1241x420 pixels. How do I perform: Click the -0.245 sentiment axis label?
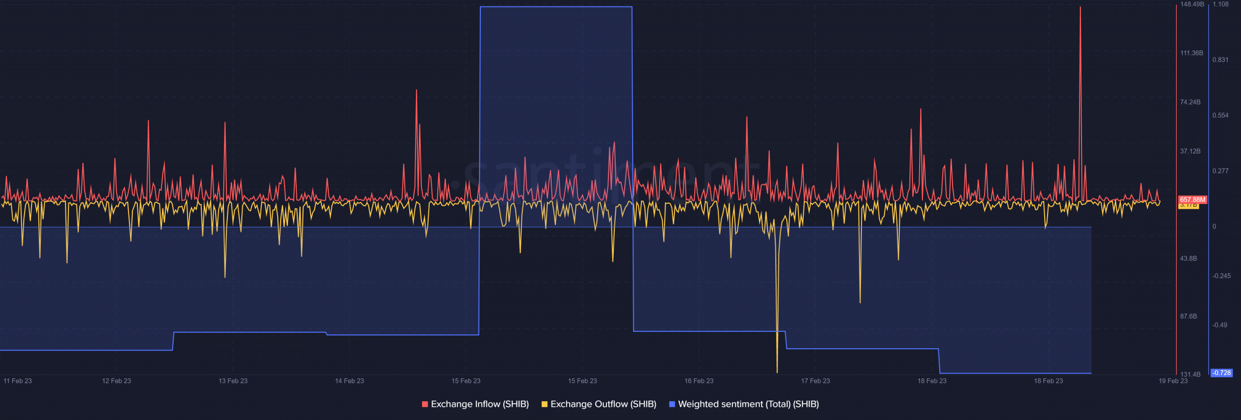pyautogui.click(x=1221, y=276)
